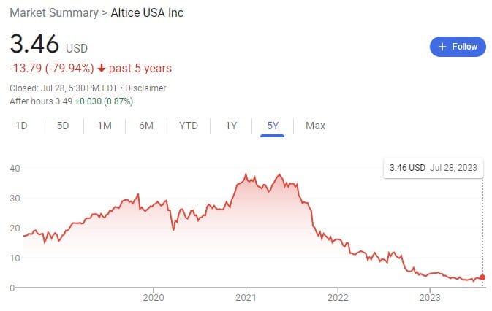The height and width of the screenshot is (311, 492).
Task: Switch to the Max range tab
Action: pos(315,126)
